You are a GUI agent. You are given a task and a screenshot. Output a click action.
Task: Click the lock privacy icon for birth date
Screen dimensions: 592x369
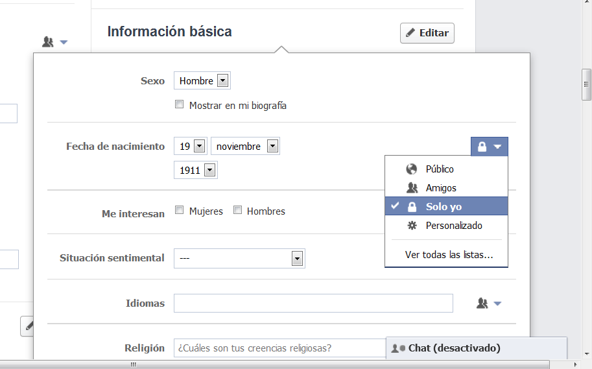[482, 147]
